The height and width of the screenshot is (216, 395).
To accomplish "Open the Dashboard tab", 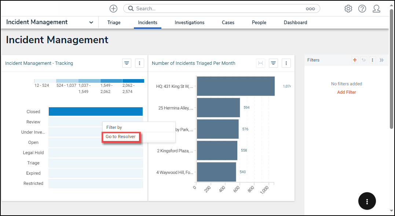I will coord(295,22).
